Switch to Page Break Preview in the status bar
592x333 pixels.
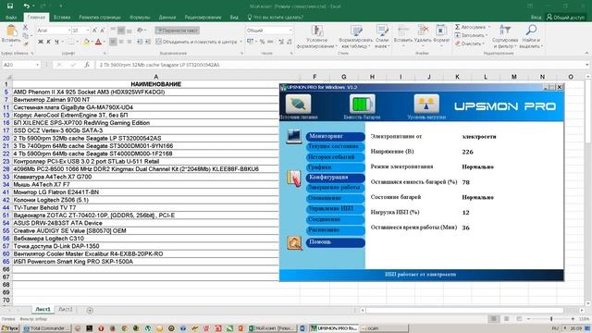pyautogui.click(x=520, y=319)
